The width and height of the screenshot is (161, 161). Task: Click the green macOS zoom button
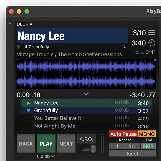[x=27, y=12]
